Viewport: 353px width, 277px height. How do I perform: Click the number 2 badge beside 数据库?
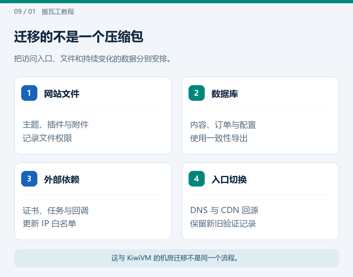pyautogui.click(x=197, y=93)
